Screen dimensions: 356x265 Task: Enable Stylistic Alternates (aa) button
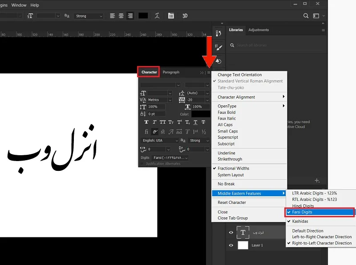(x=179, y=132)
